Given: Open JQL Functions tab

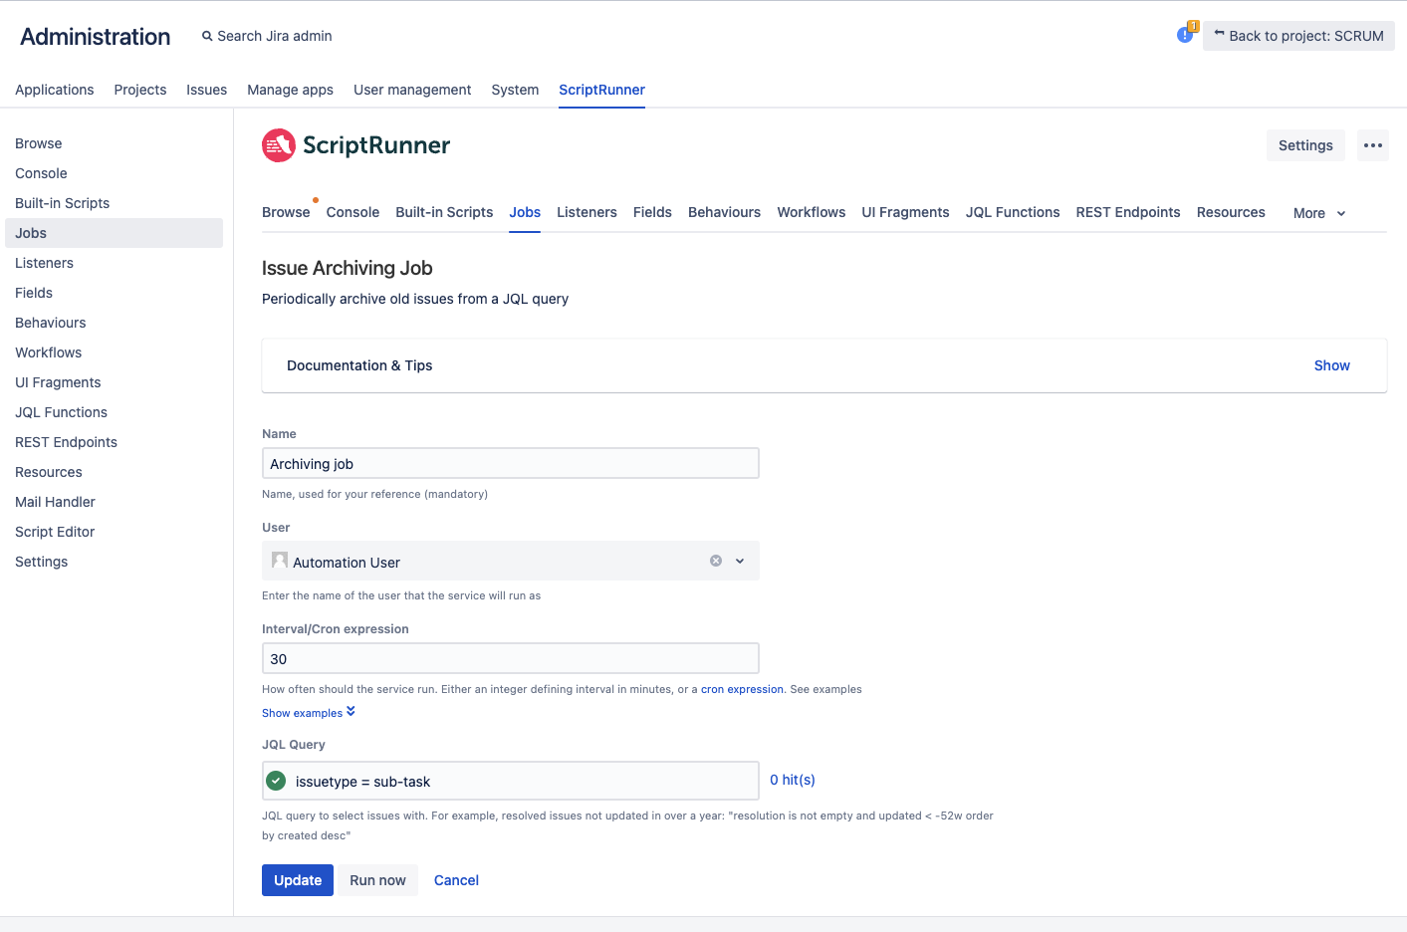Looking at the screenshot, I should (1013, 212).
